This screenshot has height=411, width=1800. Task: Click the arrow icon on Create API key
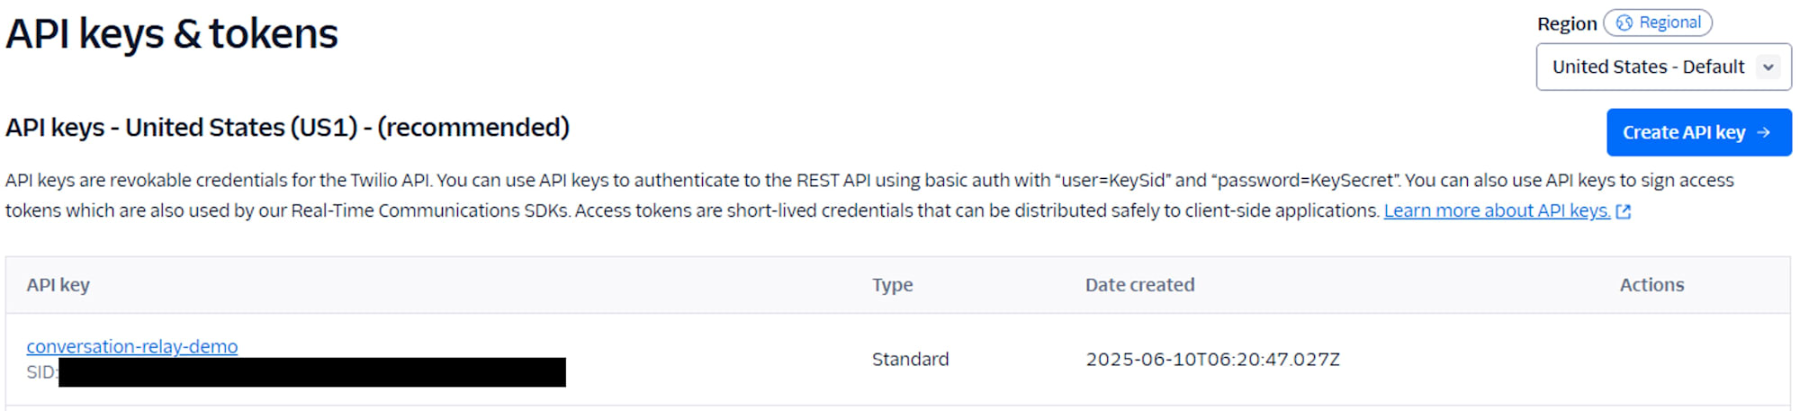coord(1764,132)
